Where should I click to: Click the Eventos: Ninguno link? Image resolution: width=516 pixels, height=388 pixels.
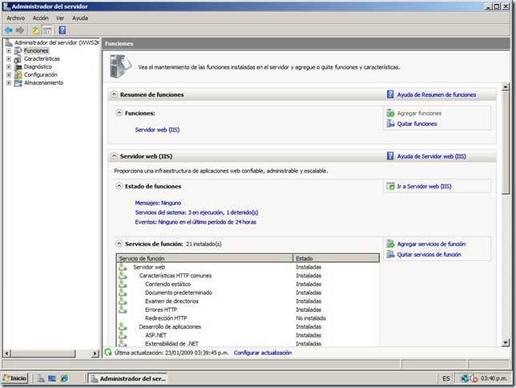pos(196,222)
